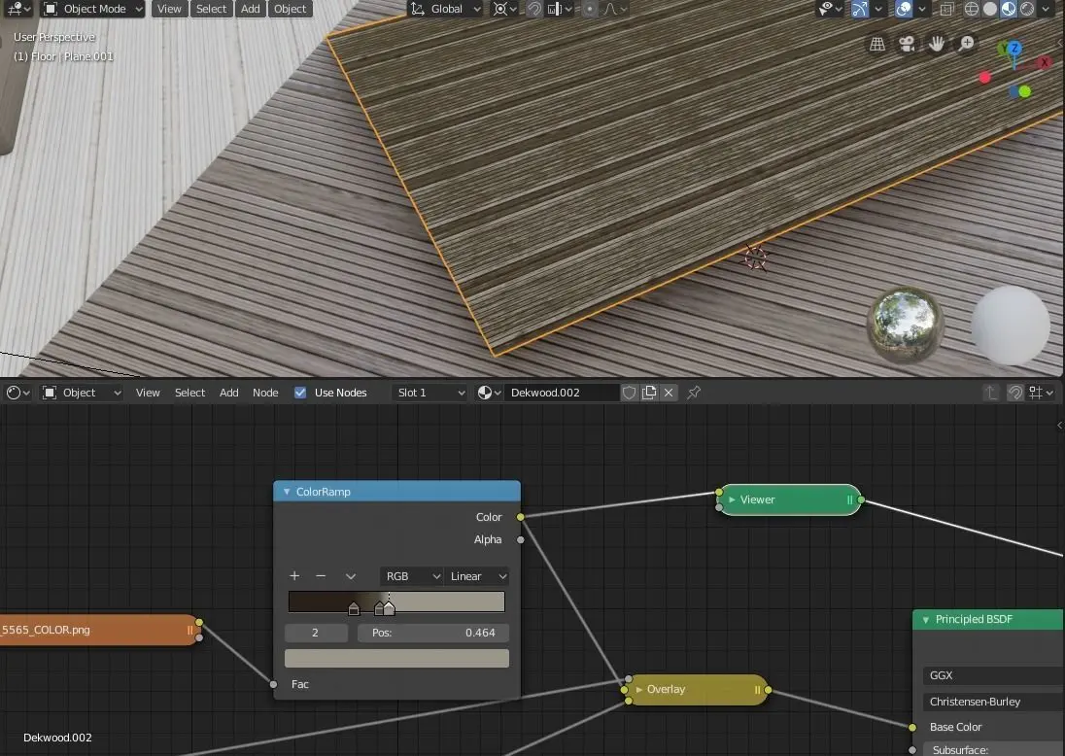
Task: Toggle viewport overlays
Action: point(904,9)
